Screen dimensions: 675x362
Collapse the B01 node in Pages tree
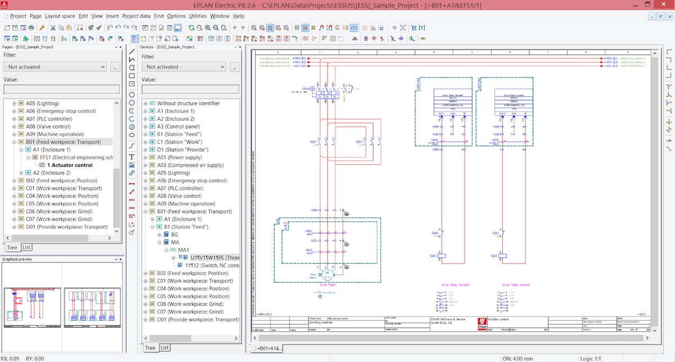(14, 142)
